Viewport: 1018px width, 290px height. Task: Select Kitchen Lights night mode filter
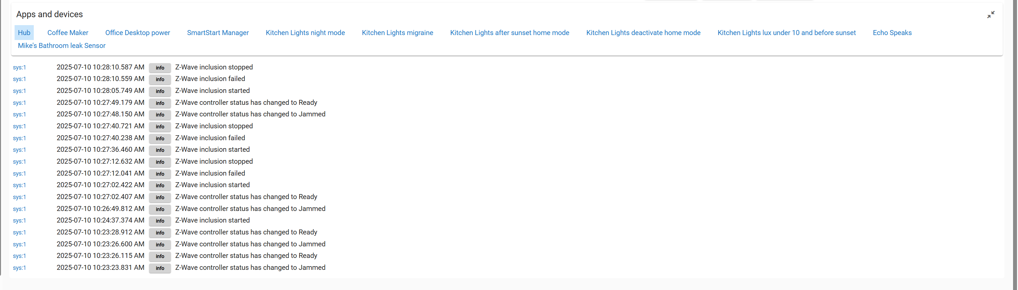click(305, 33)
